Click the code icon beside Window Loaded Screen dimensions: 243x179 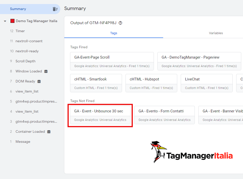46,71
